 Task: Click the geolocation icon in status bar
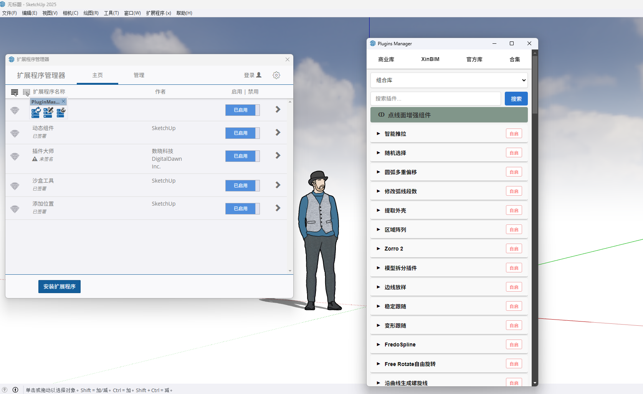[5, 390]
